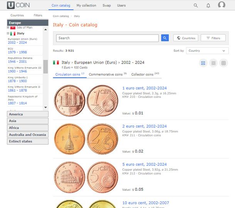Select the Circulation coins tab

(70, 74)
